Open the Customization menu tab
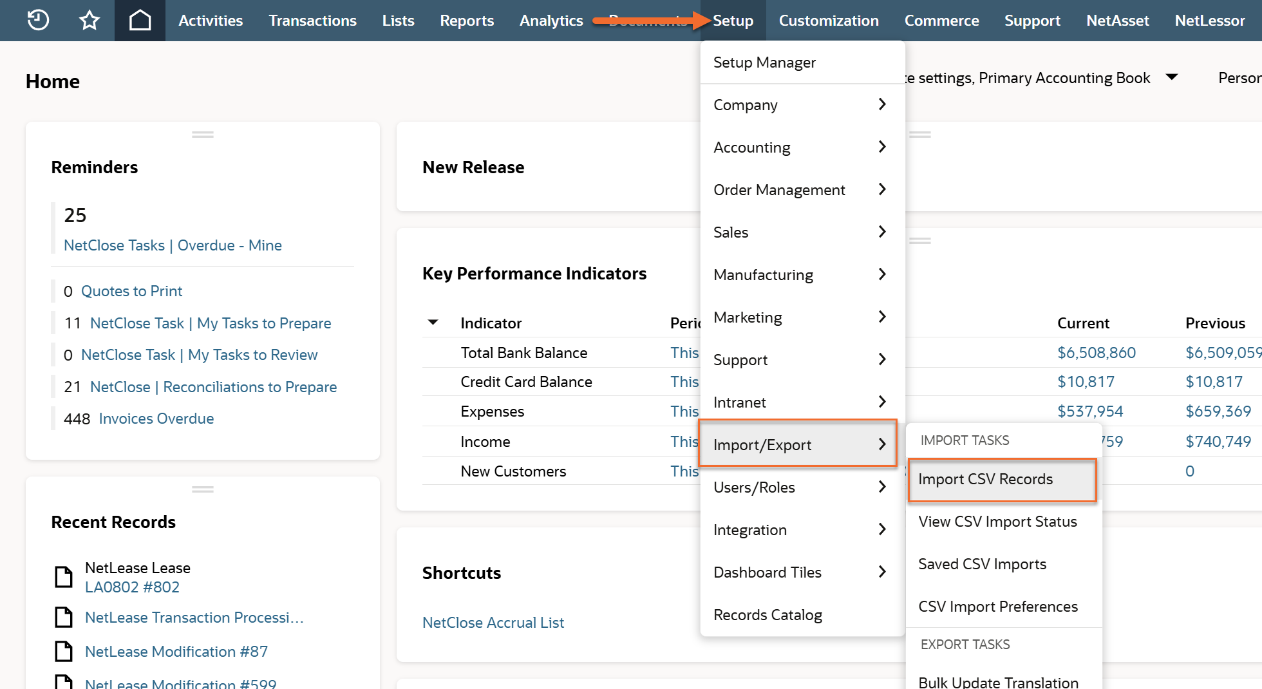The height and width of the screenshot is (689, 1262). coord(828,21)
